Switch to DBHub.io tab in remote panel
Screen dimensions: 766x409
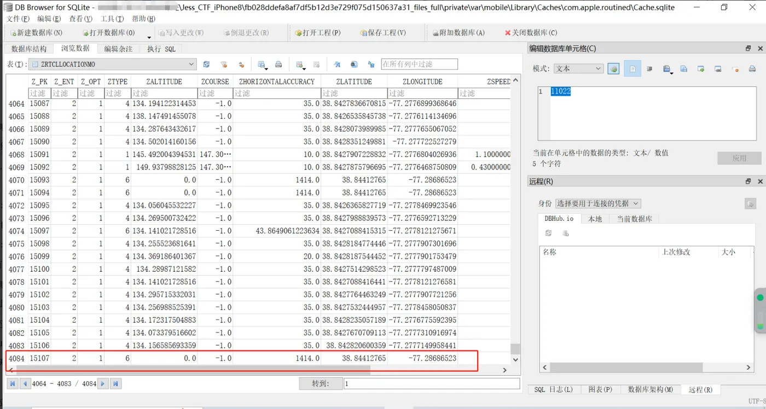click(x=559, y=219)
